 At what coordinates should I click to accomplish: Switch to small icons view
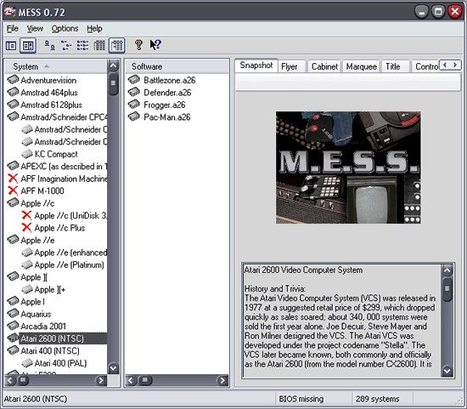[x=66, y=46]
